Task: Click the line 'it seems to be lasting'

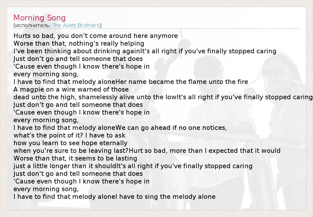Action: click(75, 158)
